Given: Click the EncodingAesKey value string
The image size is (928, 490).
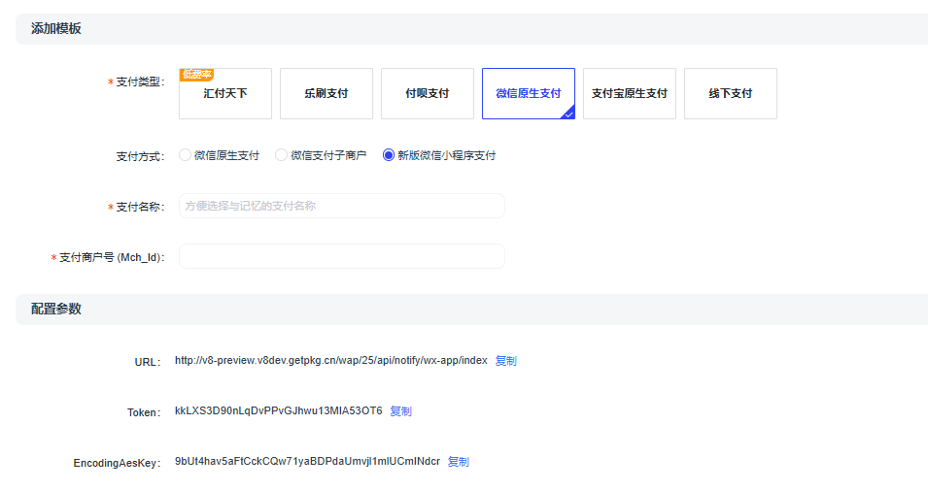Looking at the screenshot, I should [x=307, y=462].
